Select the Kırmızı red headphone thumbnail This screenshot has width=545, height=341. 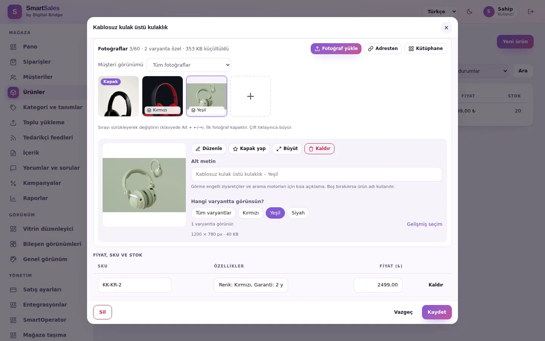coord(163,96)
